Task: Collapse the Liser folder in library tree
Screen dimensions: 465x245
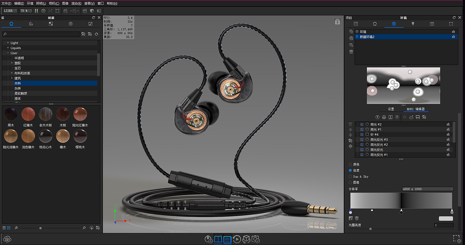Action: click(8, 53)
